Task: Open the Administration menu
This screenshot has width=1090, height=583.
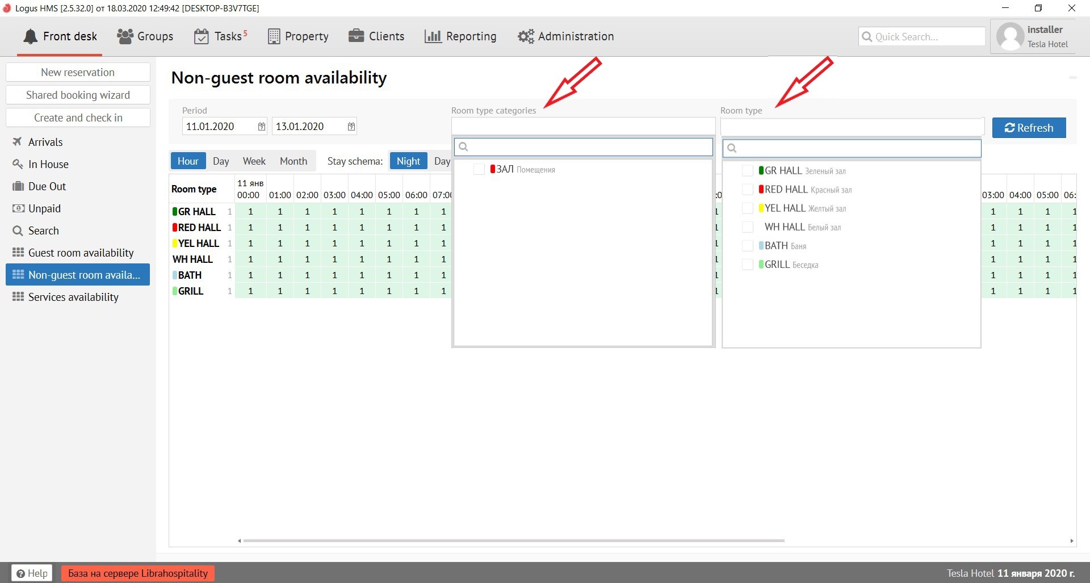Action: tap(566, 36)
